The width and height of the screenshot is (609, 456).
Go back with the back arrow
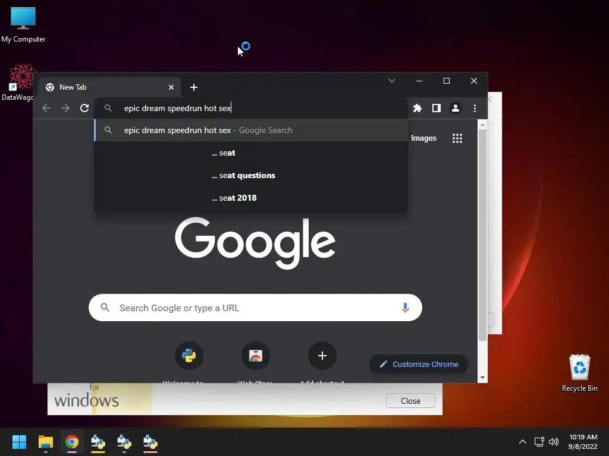(x=46, y=108)
